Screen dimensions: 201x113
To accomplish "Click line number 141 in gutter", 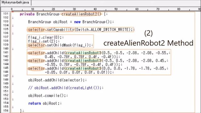I will 6,52.
